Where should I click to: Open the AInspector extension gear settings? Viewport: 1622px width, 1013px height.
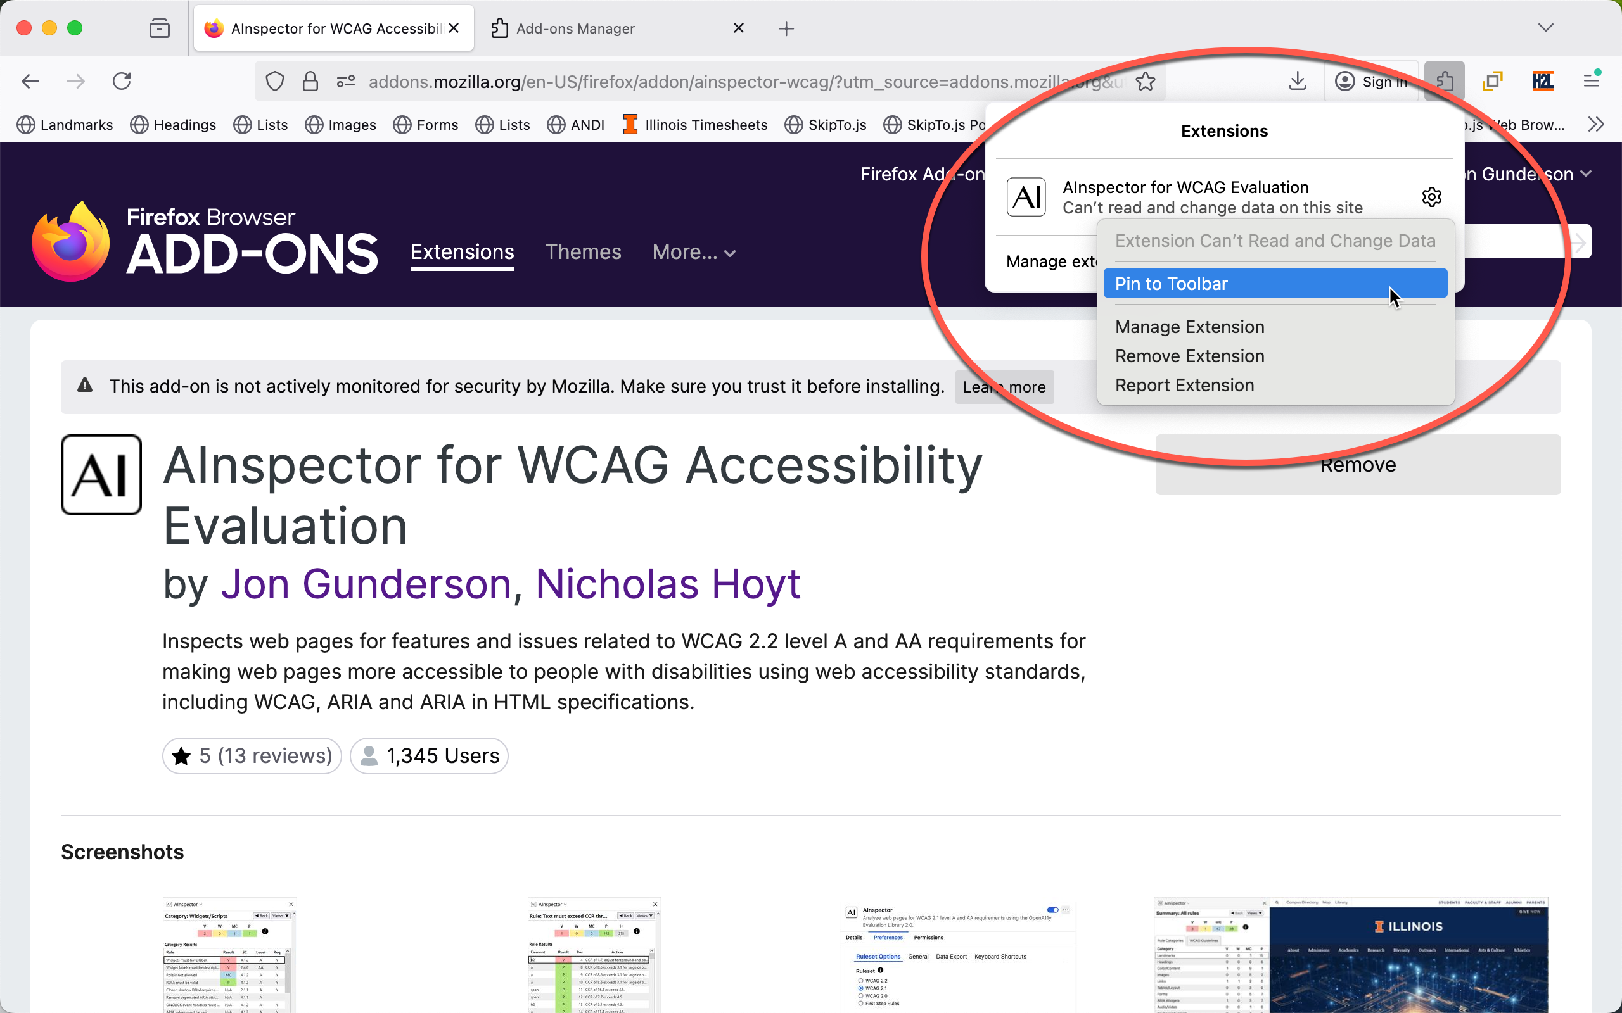pyautogui.click(x=1431, y=197)
